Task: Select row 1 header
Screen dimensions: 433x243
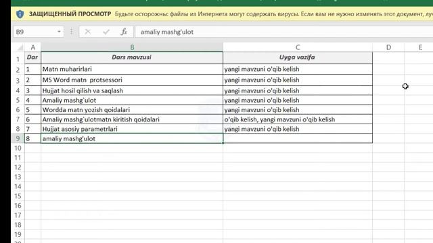Action: [18, 59]
